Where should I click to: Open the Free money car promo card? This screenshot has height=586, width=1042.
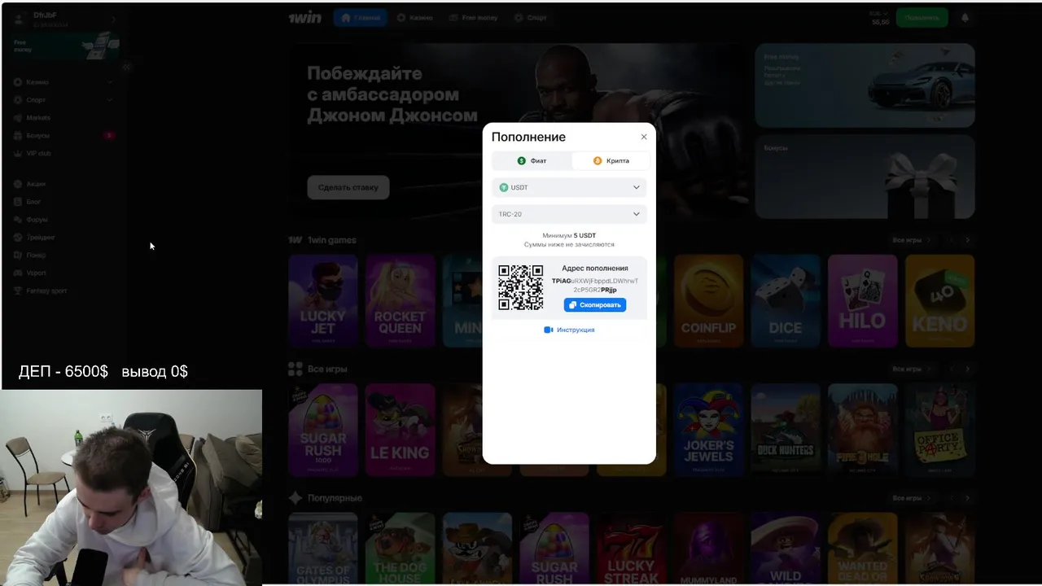(865, 85)
